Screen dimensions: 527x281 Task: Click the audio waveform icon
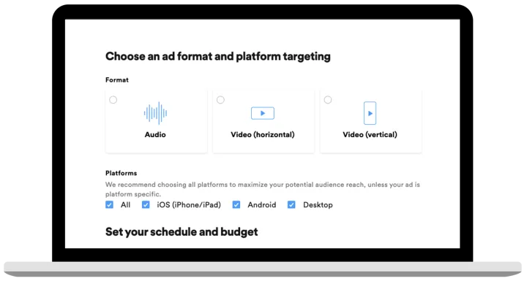tap(155, 113)
